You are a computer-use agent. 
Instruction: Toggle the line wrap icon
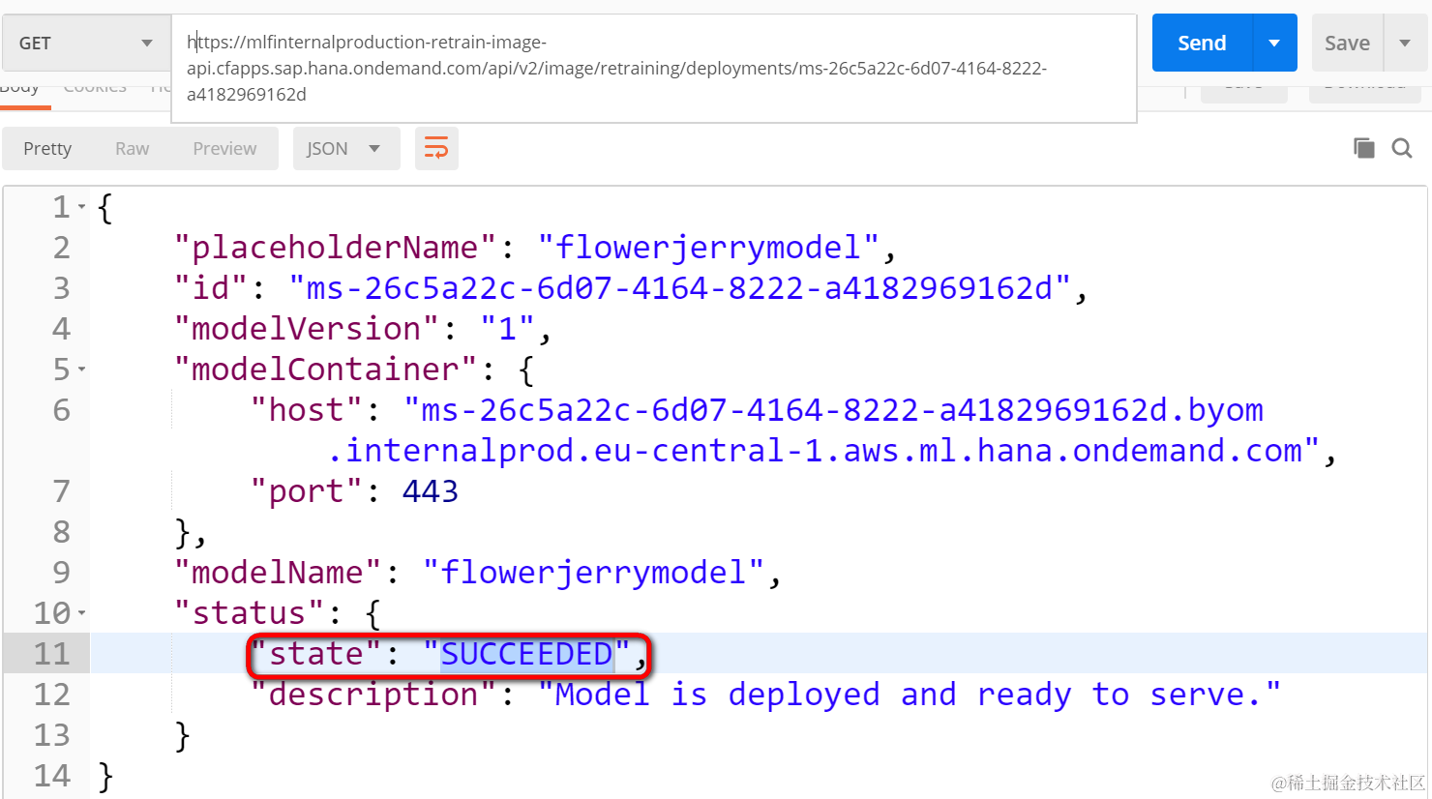(436, 148)
